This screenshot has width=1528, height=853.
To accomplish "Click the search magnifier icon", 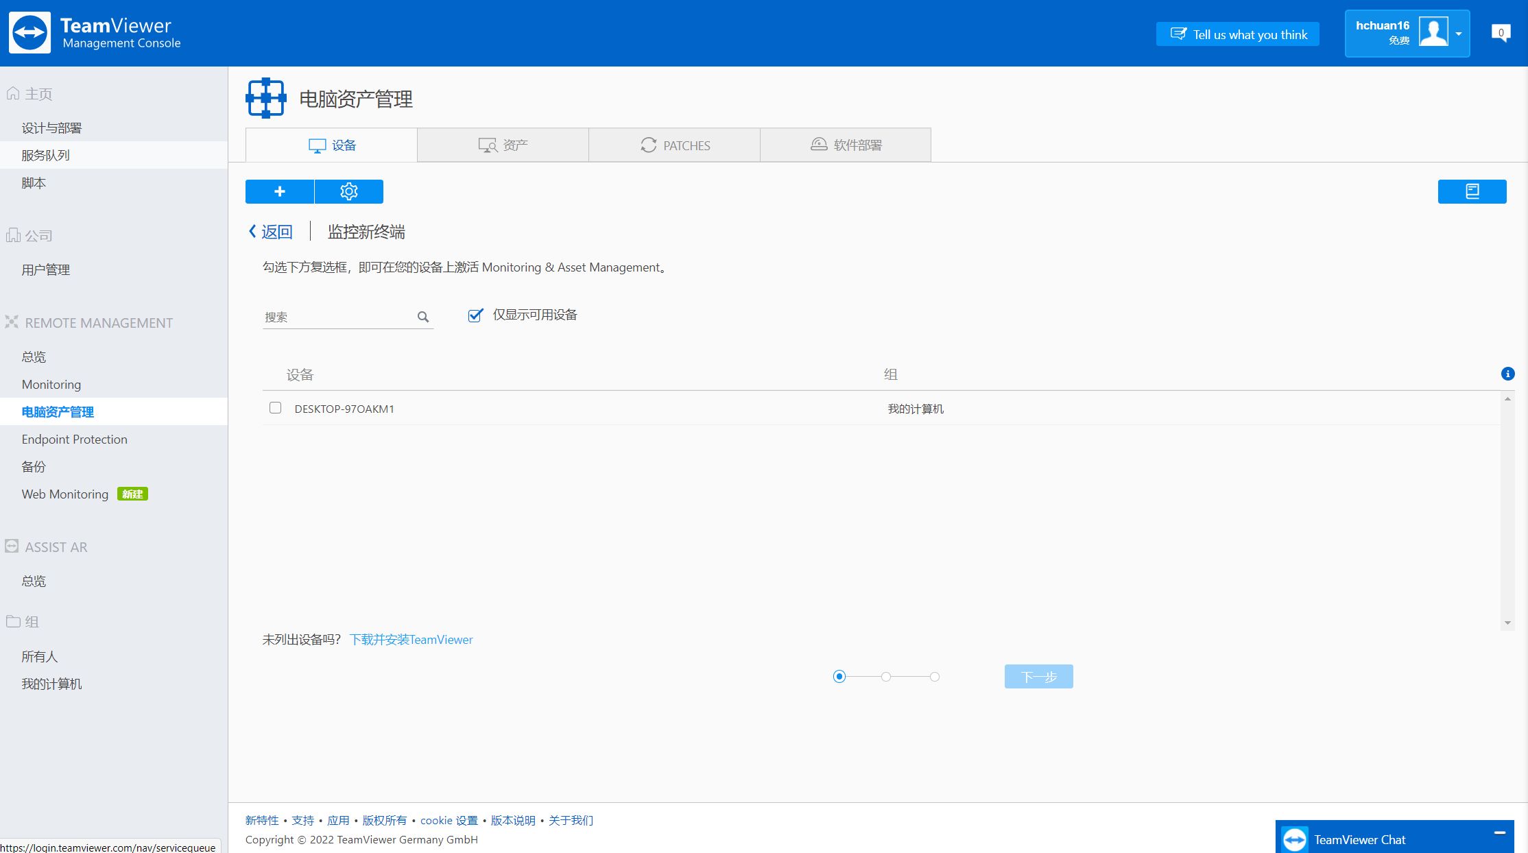I will (x=423, y=317).
